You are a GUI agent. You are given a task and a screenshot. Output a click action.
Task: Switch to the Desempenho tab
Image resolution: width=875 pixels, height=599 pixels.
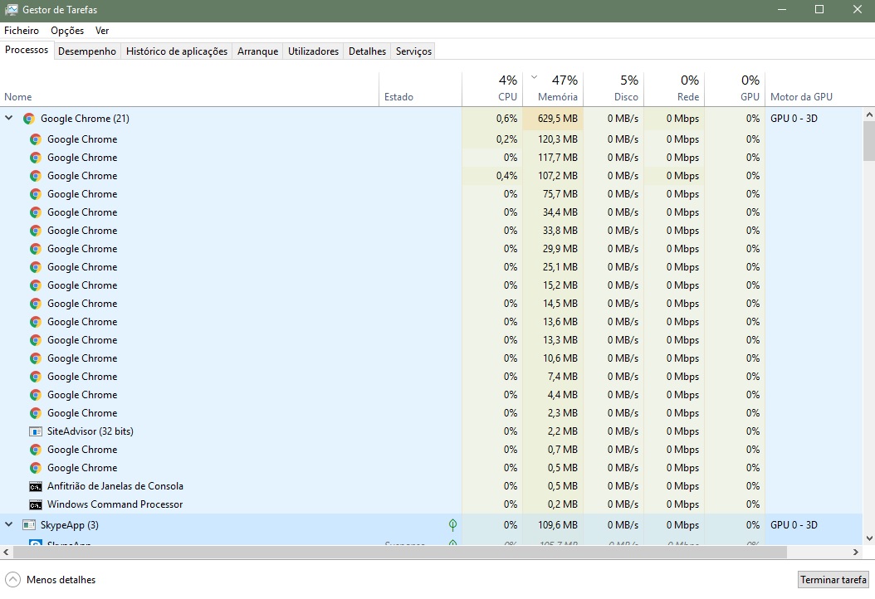click(x=87, y=51)
